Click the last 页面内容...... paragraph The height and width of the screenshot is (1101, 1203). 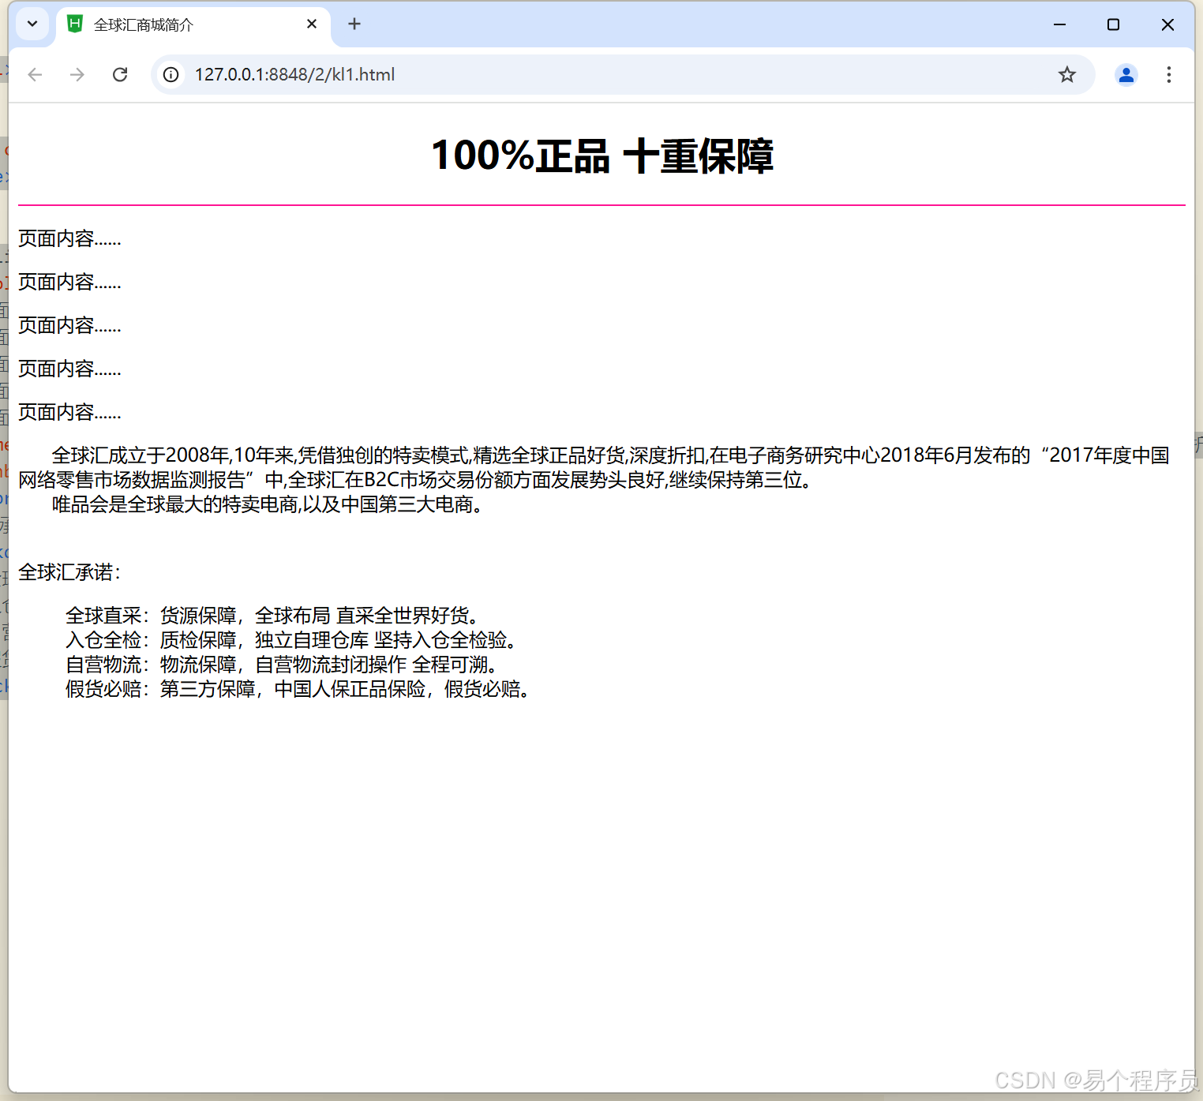point(69,412)
